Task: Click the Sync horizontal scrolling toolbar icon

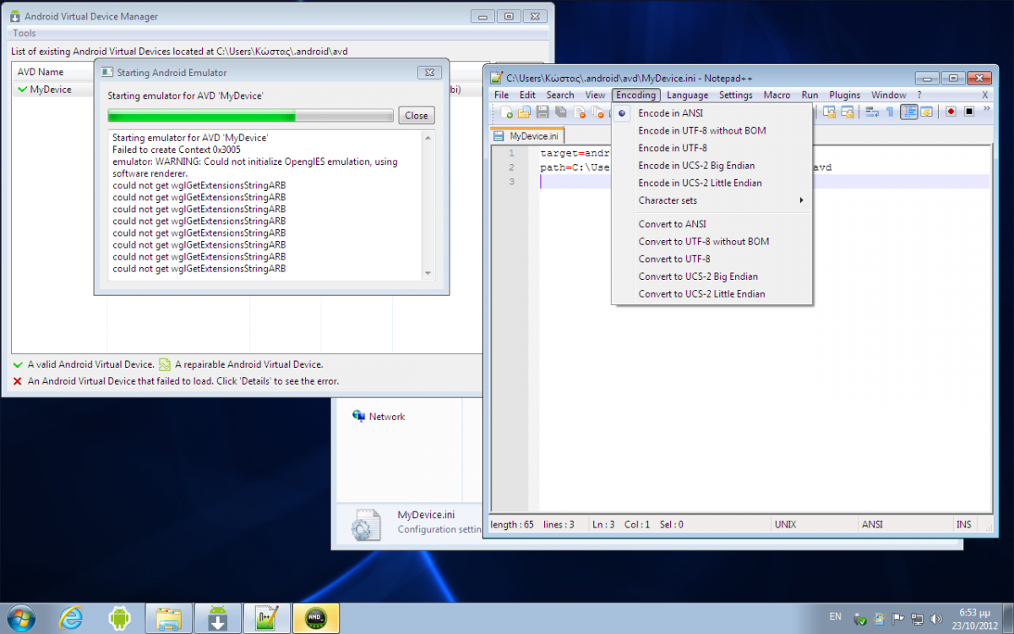Action: pyautogui.click(x=847, y=112)
